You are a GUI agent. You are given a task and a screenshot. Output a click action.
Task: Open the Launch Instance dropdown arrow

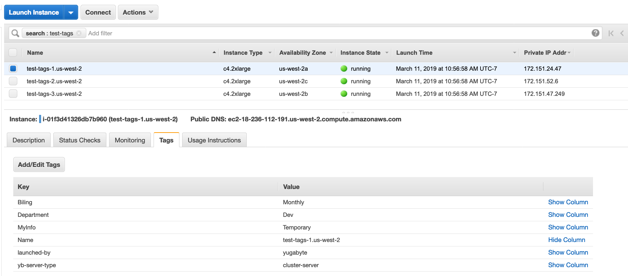71,13
